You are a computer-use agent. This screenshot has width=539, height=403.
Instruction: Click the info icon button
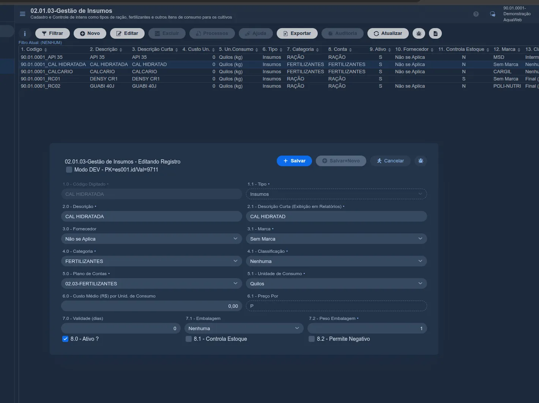(x=25, y=33)
